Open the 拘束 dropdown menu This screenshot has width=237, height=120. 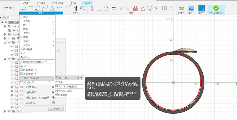coord(132,13)
